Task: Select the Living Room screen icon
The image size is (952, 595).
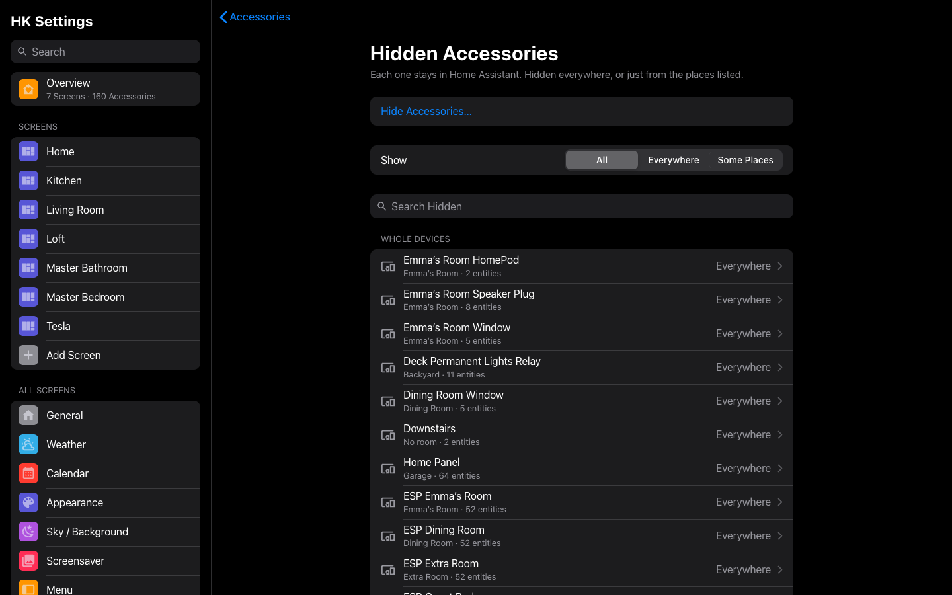Action: pyautogui.click(x=28, y=210)
